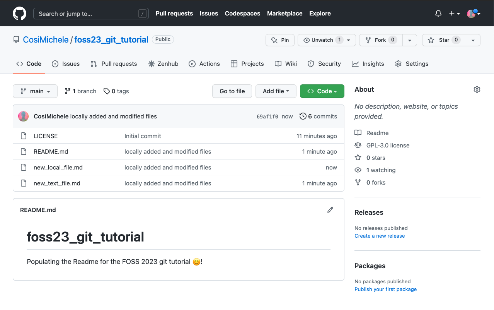Click the commit author avatar
494x310 pixels.
(24, 116)
